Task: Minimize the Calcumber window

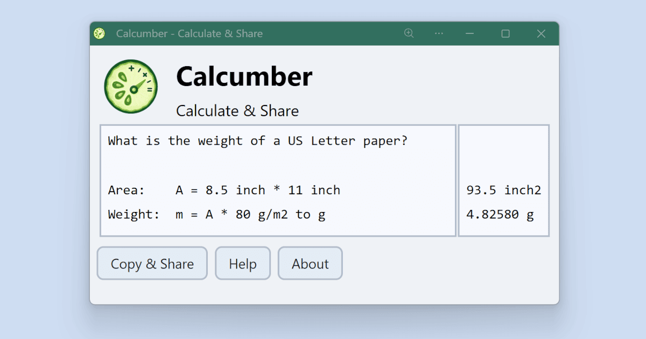Action: point(469,33)
